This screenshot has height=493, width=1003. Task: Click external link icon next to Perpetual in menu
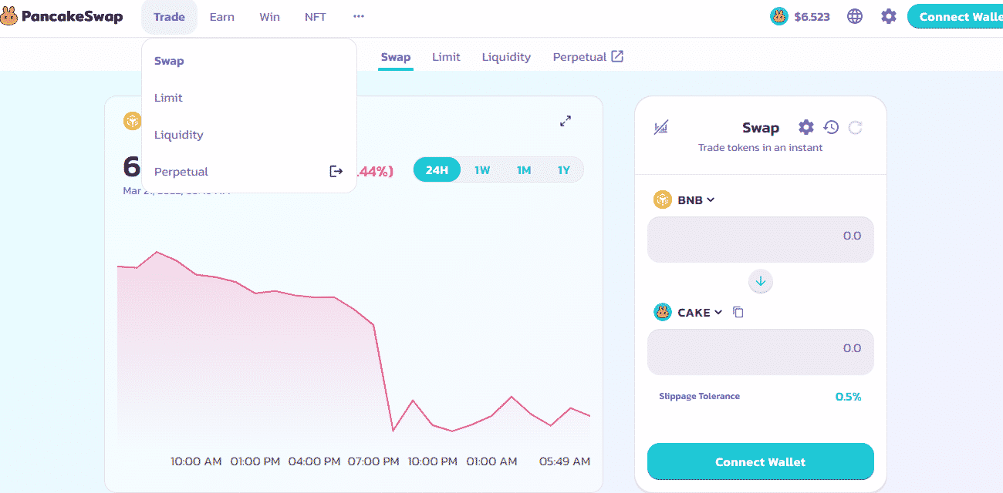(336, 171)
